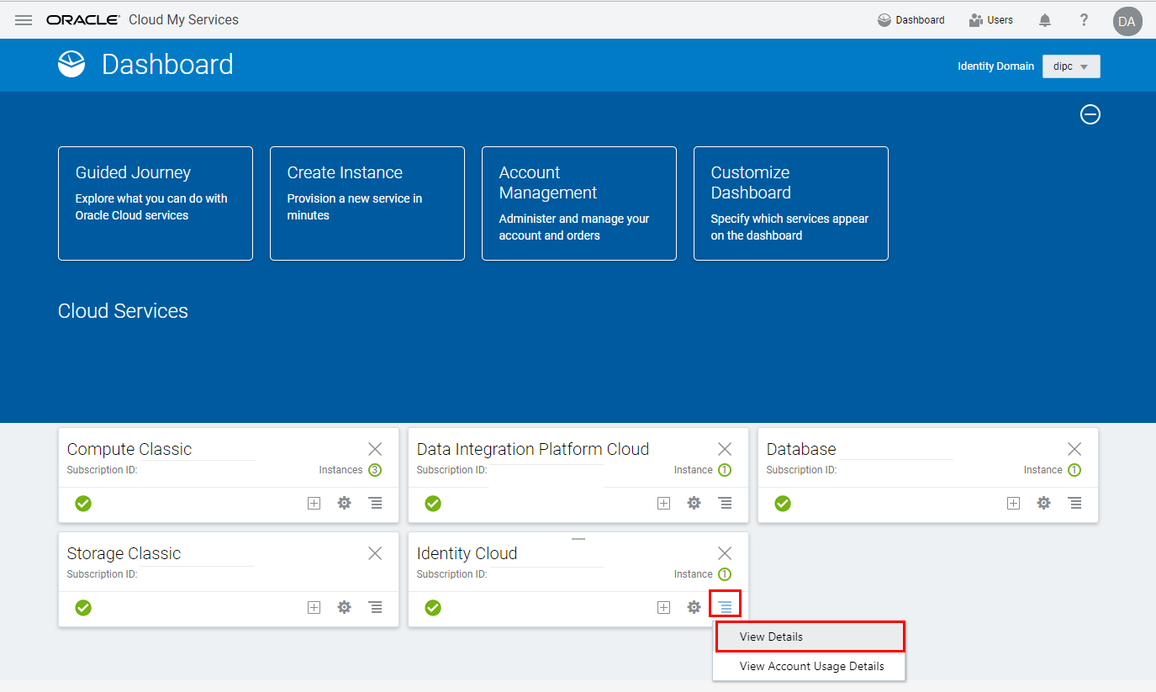
Task: Click plus icon on Data Integration Platform Cloud
Action: (x=663, y=503)
